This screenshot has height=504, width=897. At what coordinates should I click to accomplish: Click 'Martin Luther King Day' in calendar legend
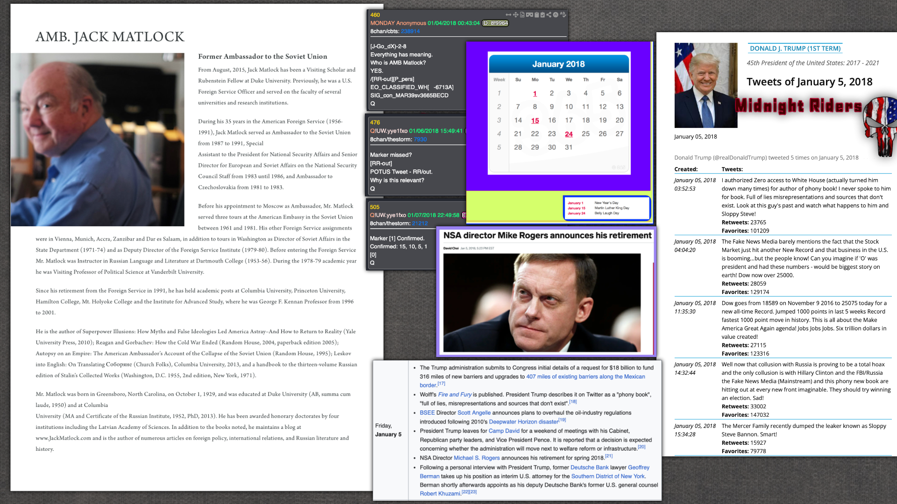click(612, 208)
